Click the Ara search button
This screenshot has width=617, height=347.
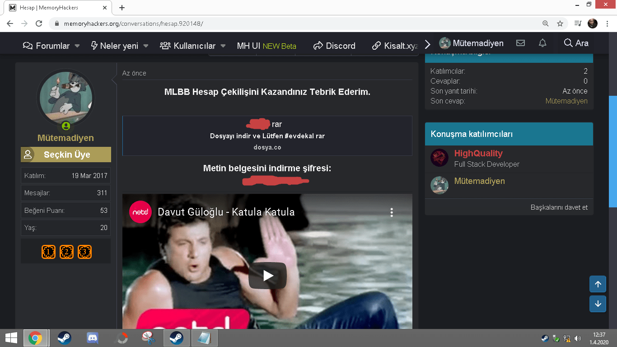576,43
